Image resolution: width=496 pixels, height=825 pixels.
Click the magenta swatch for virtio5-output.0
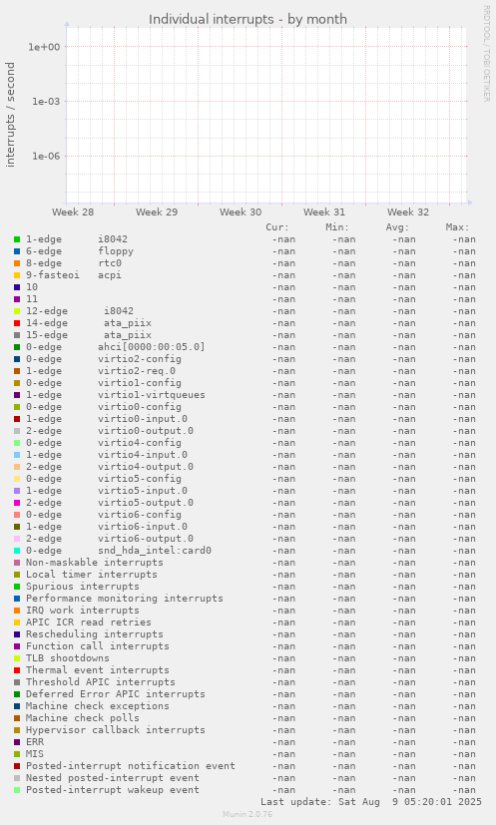click(17, 503)
